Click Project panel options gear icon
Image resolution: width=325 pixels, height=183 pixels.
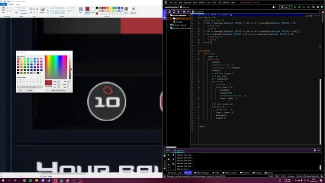pos(184,12)
